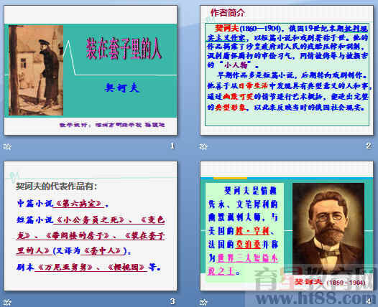
Task: Select the slide number 2 label
Action: pos(369,146)
